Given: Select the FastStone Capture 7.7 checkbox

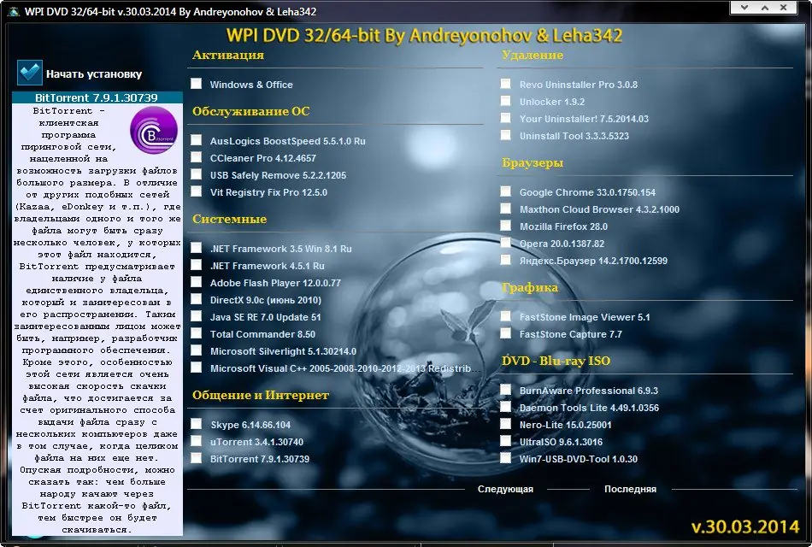Looking at the screenshot, I should coord(506,333).
